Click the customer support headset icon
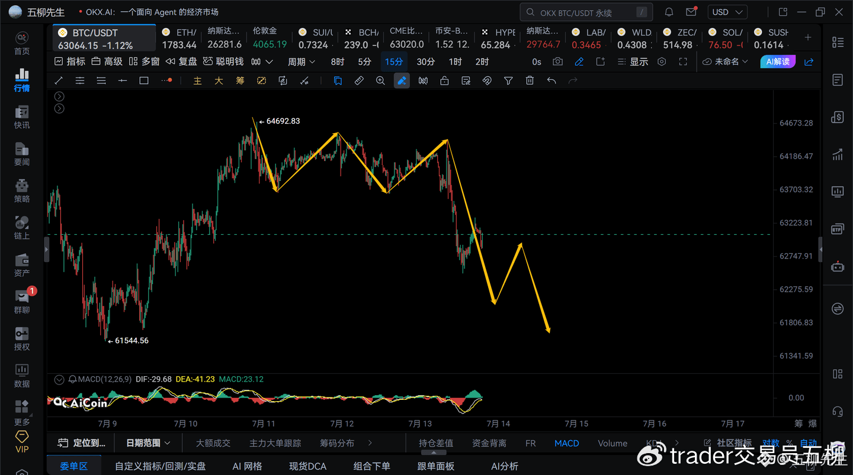 [x=838, y=412]
